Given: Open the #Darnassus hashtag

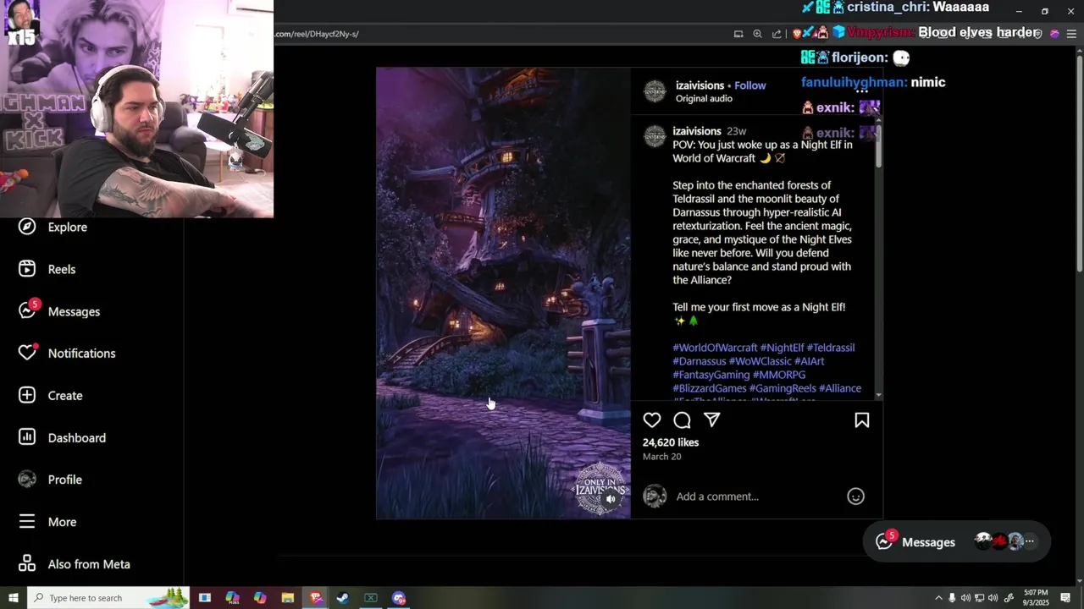Looking at the screenshot, I should point(700,361).
